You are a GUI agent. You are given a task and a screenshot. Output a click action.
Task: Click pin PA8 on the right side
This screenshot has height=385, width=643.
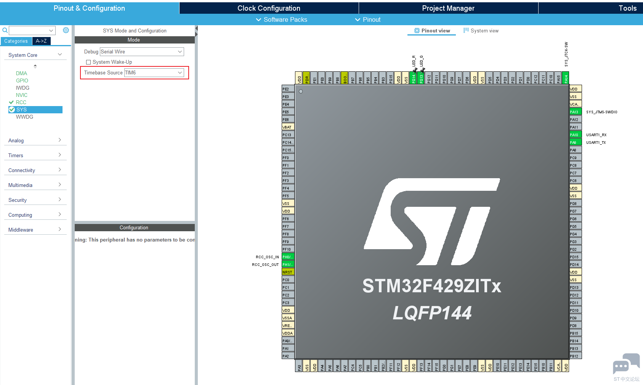point(576,150)
